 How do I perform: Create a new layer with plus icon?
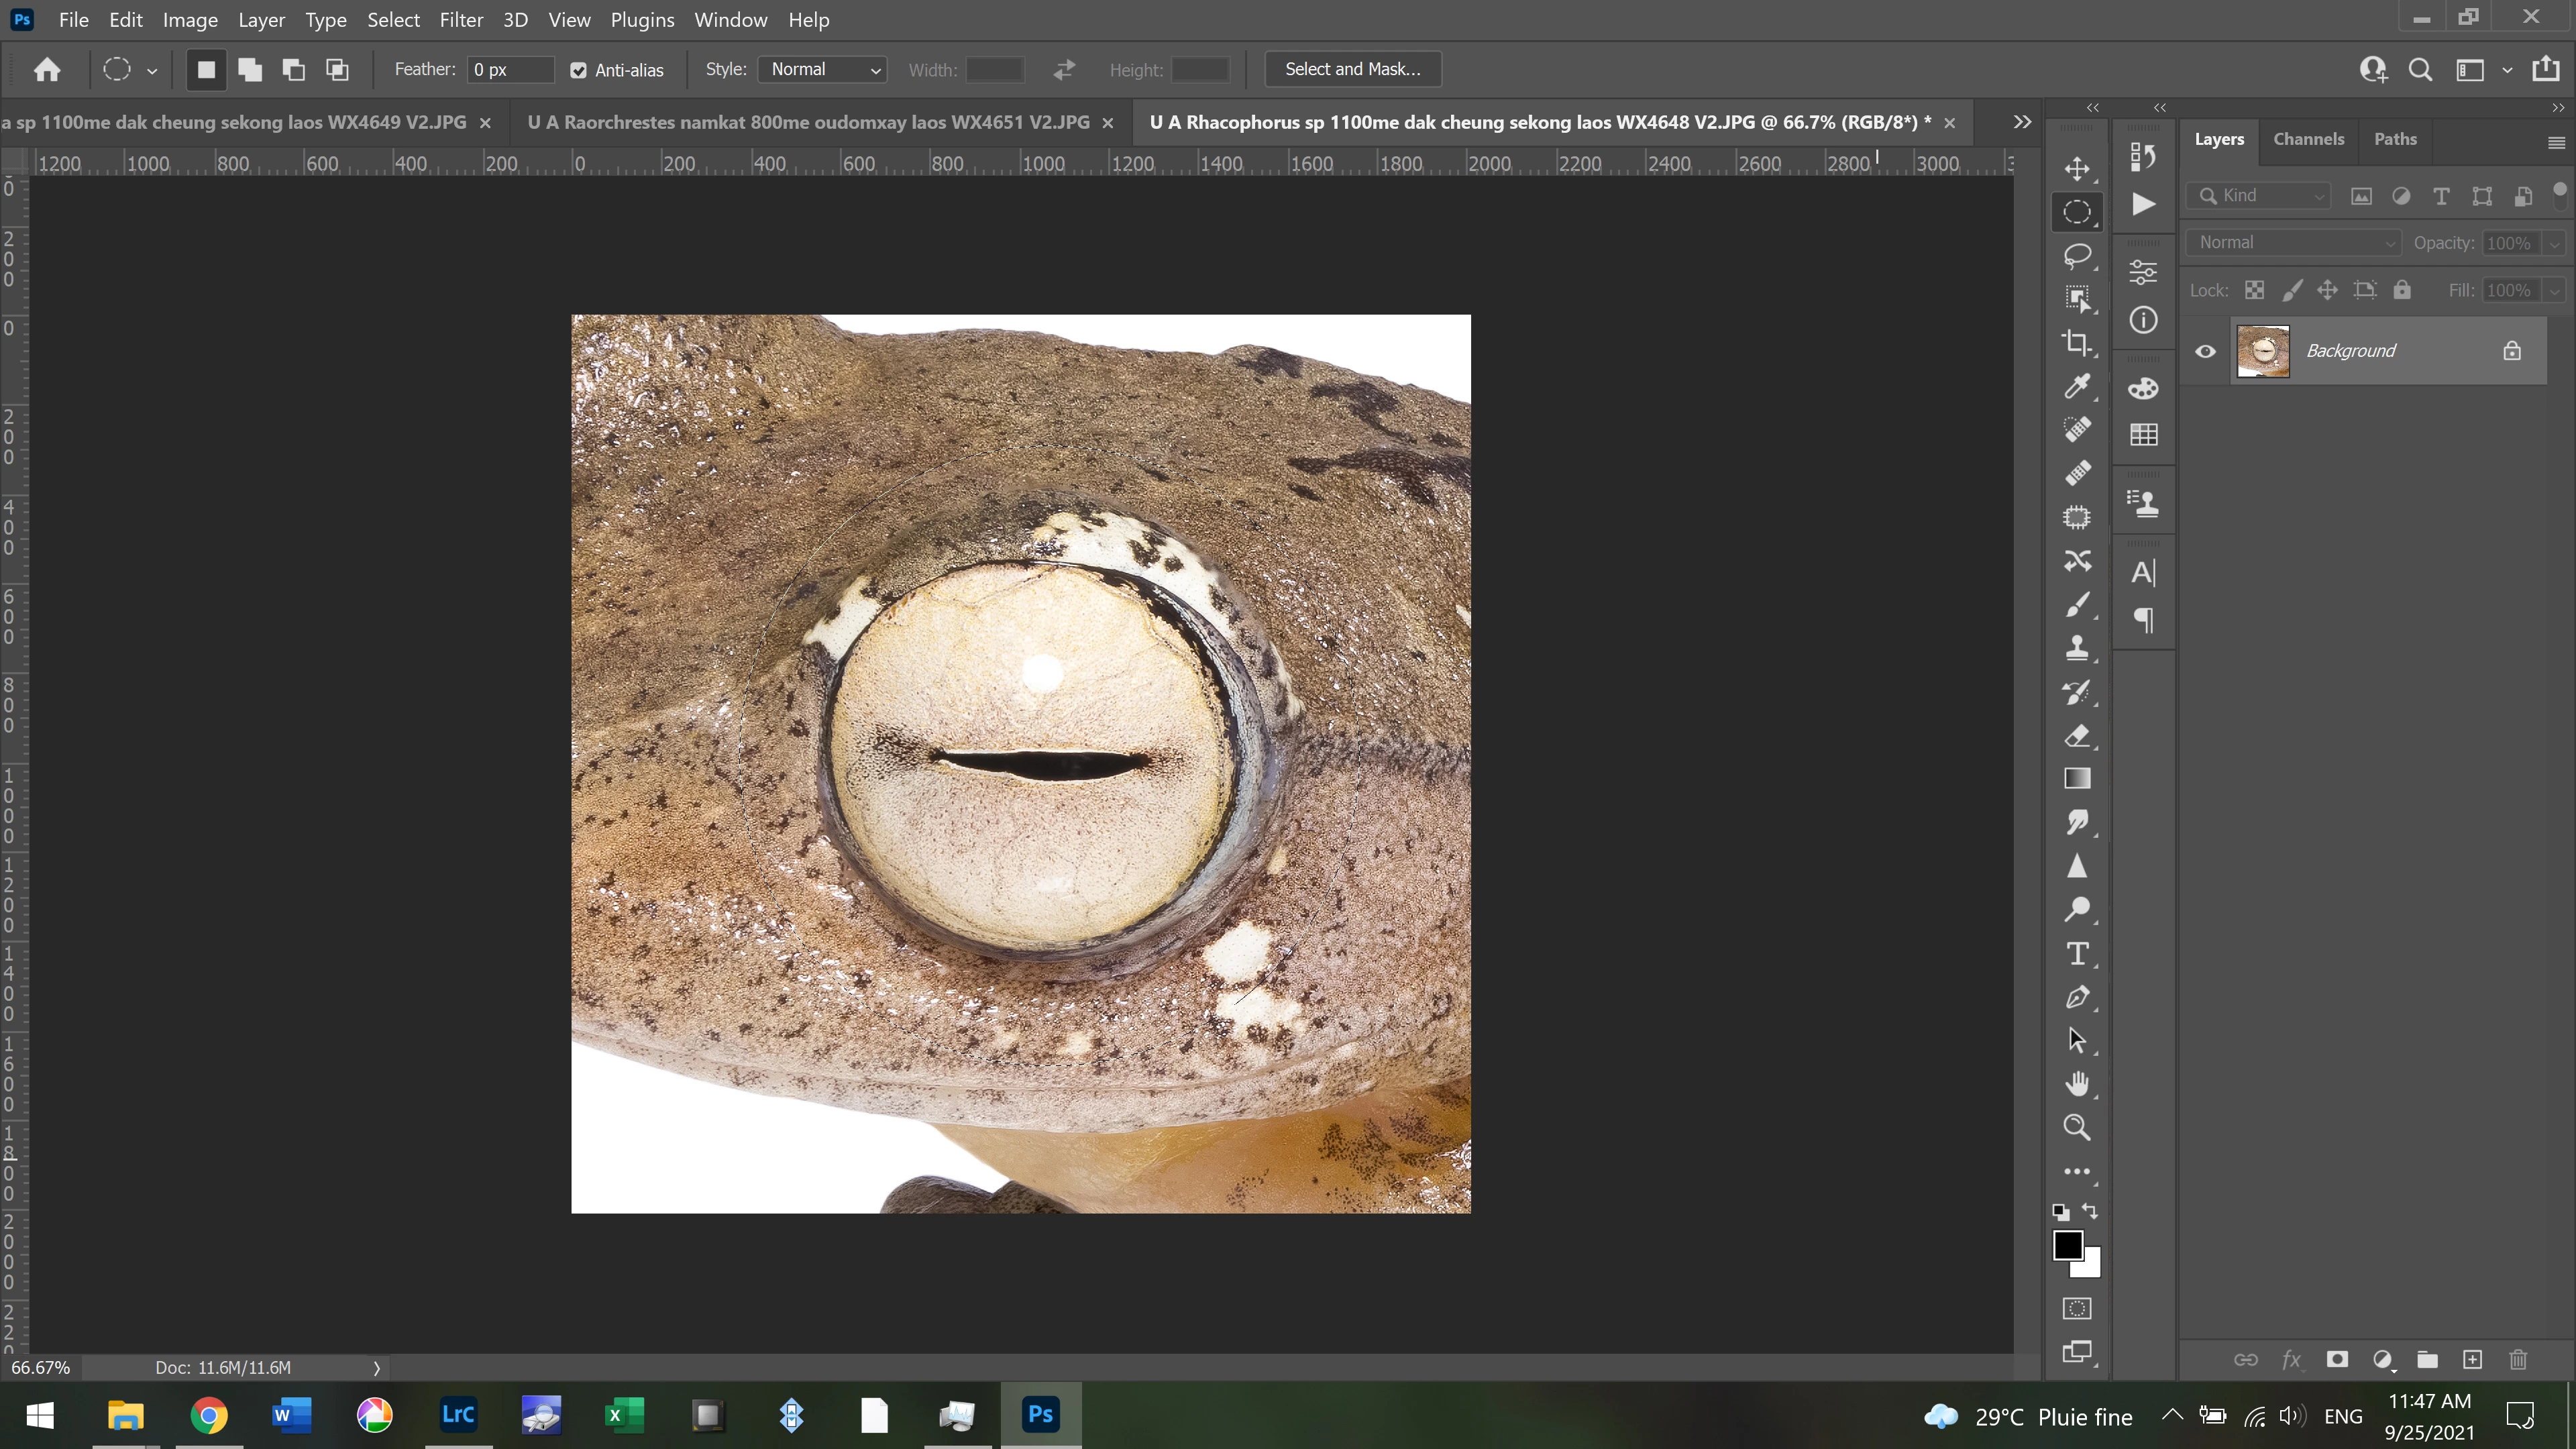pos(2472,1359)
